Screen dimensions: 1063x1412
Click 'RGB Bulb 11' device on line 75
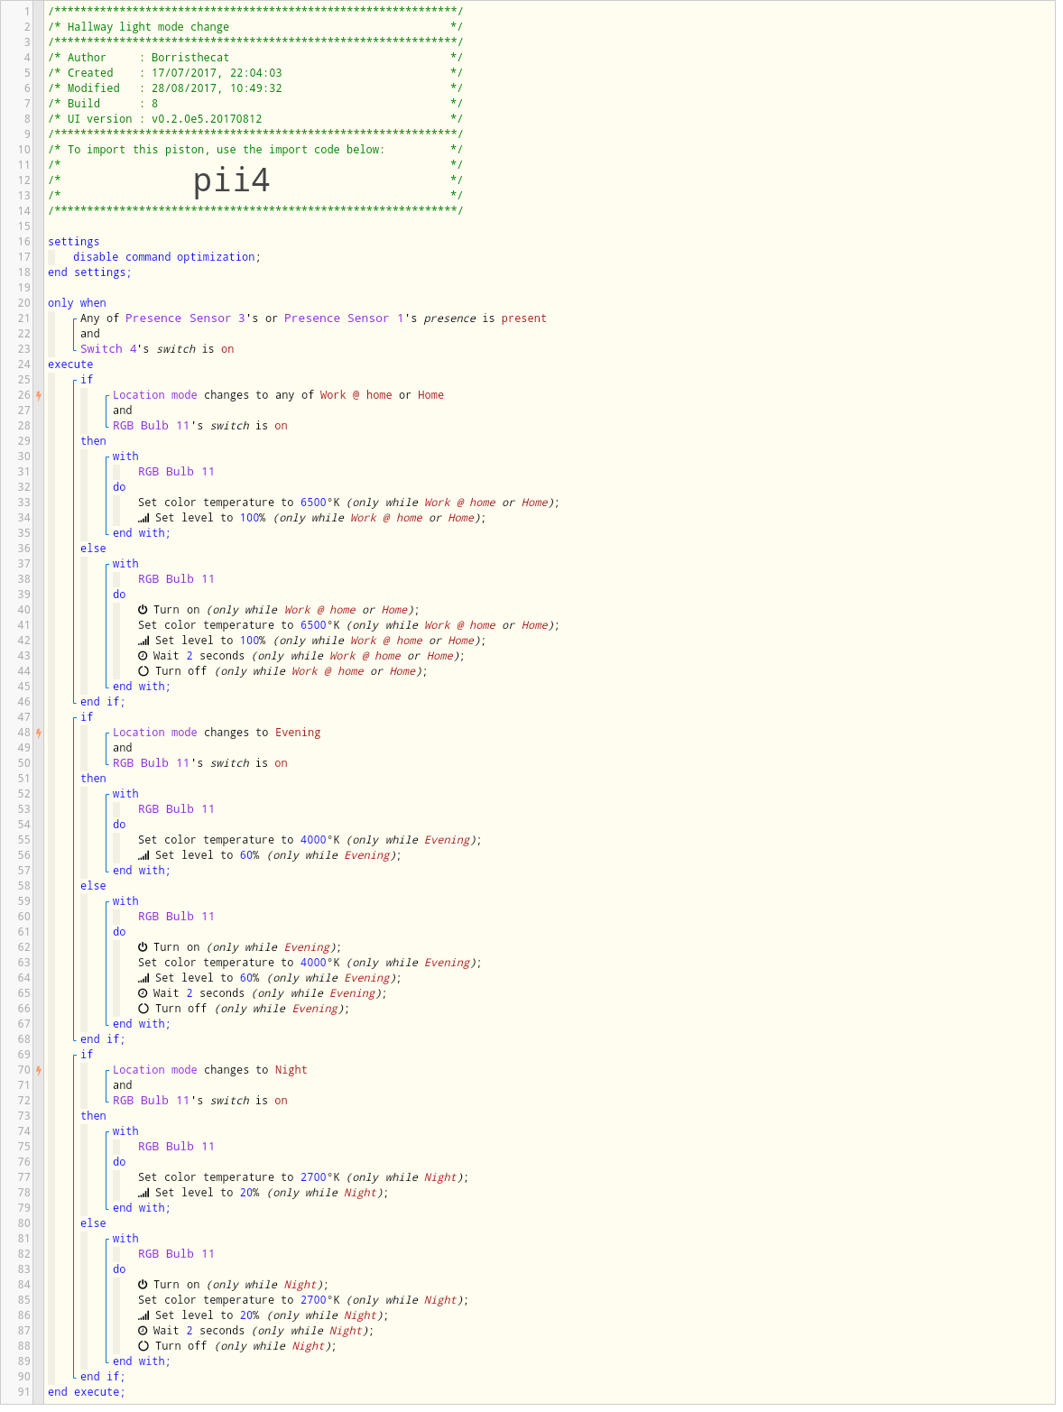176,1147
